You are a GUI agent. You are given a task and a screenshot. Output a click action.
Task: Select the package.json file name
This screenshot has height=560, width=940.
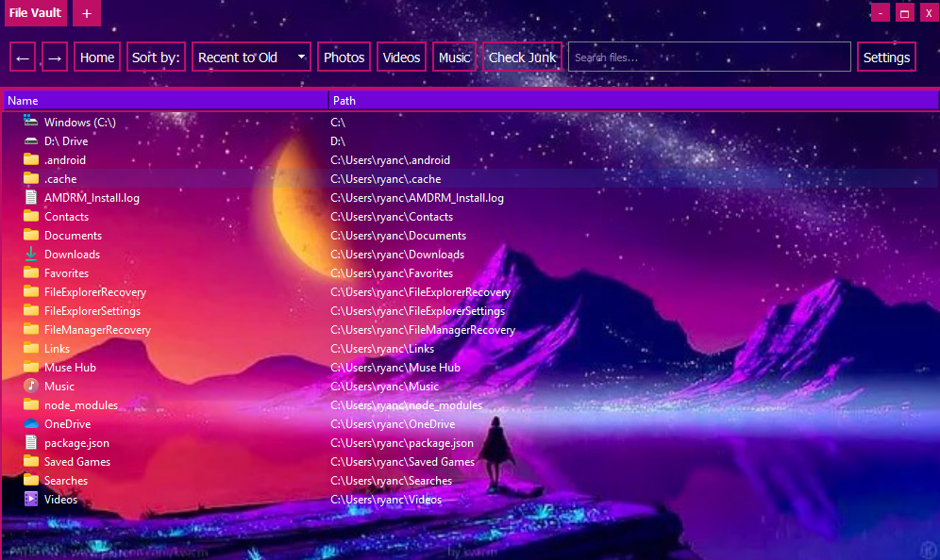[76, 442]
